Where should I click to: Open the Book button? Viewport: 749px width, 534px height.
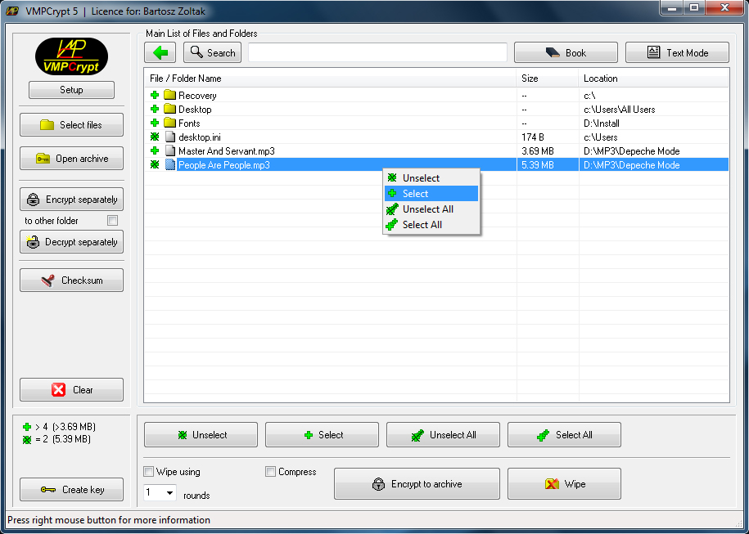click(x=566, y=52)
